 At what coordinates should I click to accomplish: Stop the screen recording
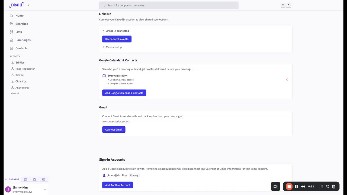[x=289, y=186]
